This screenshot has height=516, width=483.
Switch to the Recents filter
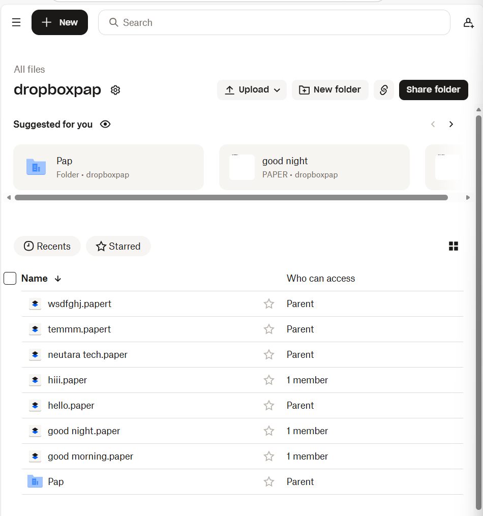(47, 246)
